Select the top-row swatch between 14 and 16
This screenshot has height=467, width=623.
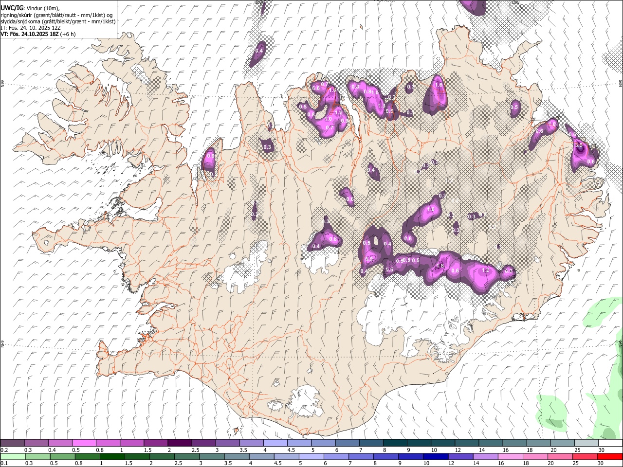pos(490,443)
